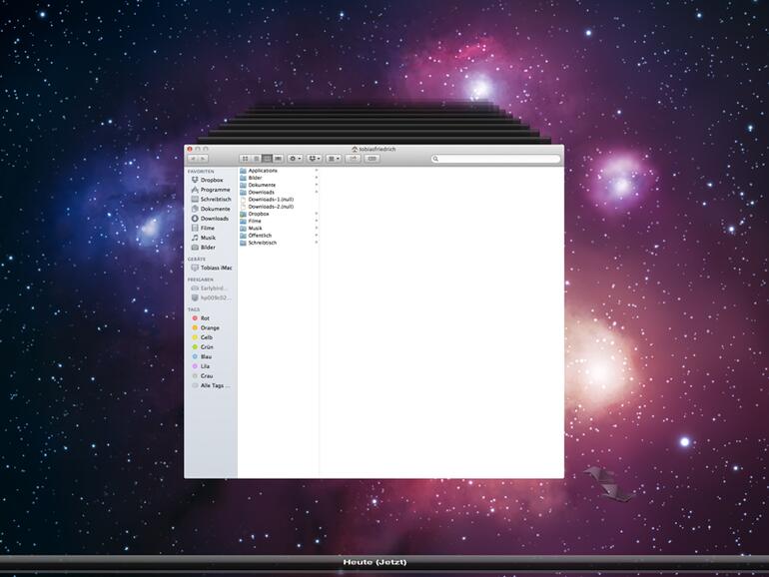Select the Öffentlich folder in the column

(279, 236)
